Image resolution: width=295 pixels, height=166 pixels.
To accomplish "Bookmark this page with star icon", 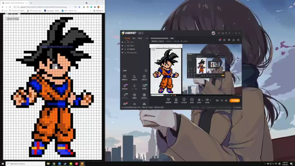I will (79, 7).
